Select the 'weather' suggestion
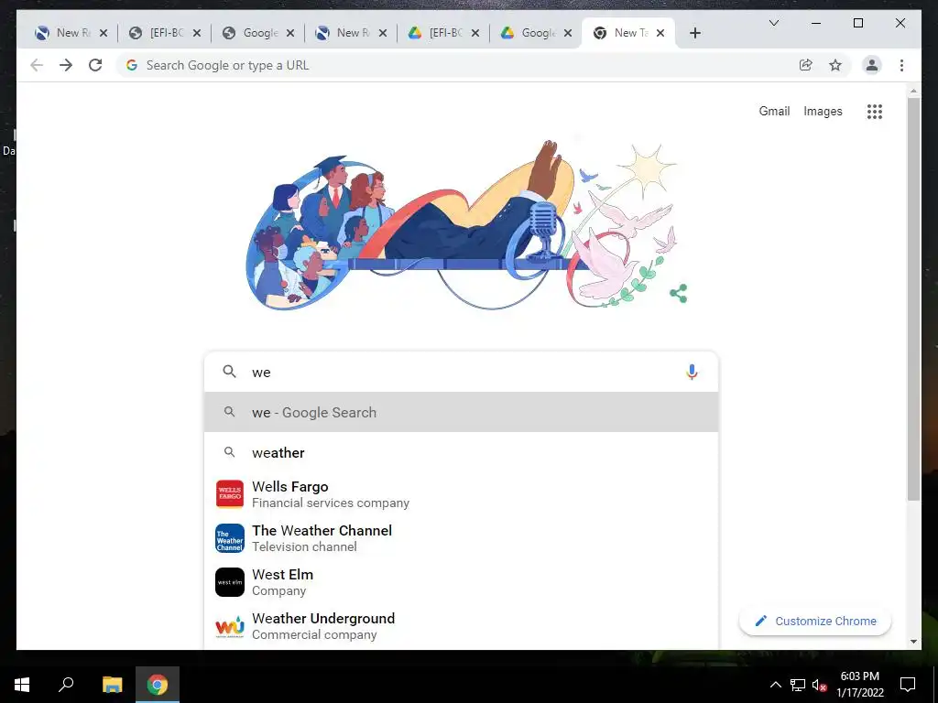Image resolution: width=938 pixels, height=703 pixels. (x=461, y=452)
